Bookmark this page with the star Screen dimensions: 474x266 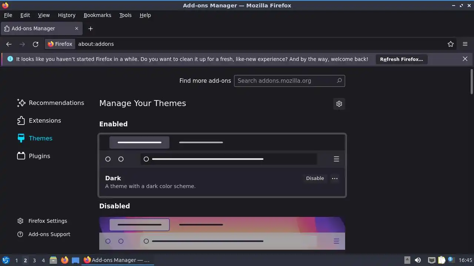(451, 44)
